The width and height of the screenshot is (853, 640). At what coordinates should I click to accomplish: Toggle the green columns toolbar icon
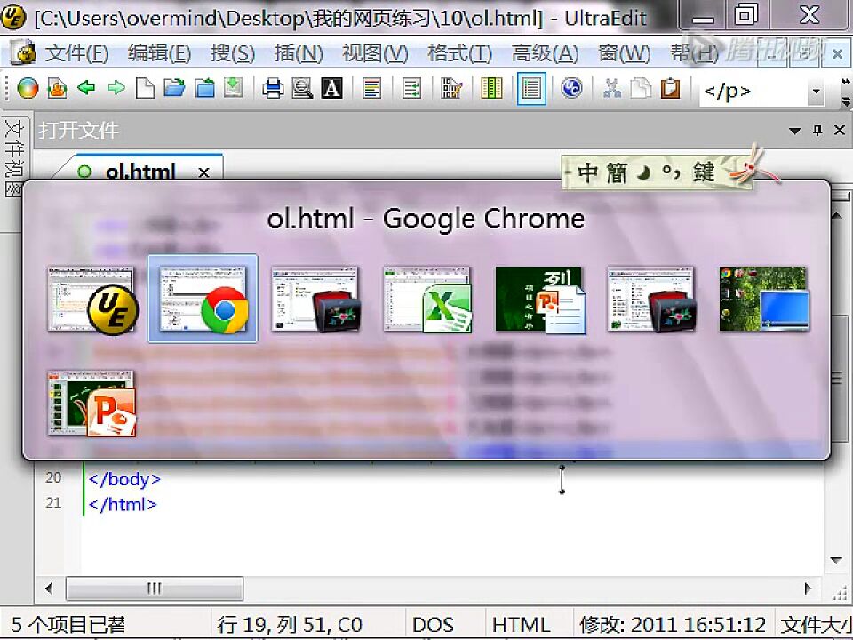(491, 88)
